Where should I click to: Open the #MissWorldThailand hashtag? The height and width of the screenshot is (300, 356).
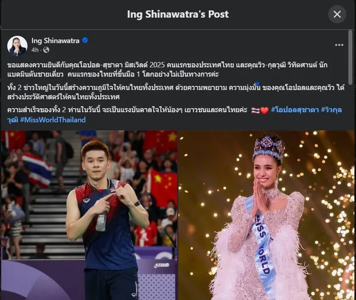(x=53, y=120)
